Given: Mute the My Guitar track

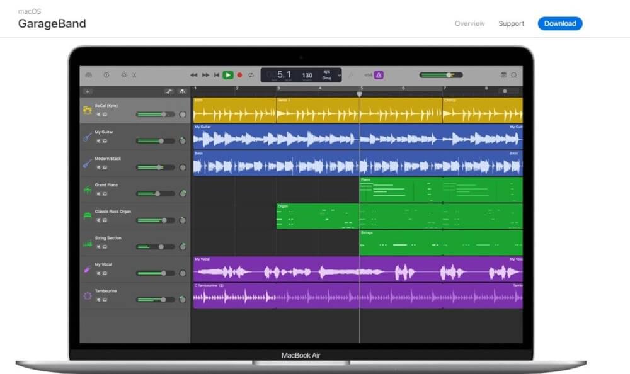Looking at the screenshot, I should [x=98, y=141].
